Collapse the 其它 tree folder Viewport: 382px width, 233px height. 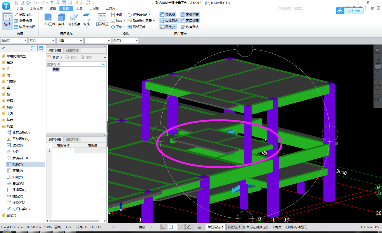[x=3, y=126]
